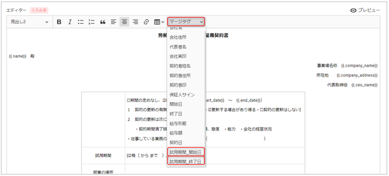
Task: Expand the 見出し2 heading style dropdown
Action: 29,22
